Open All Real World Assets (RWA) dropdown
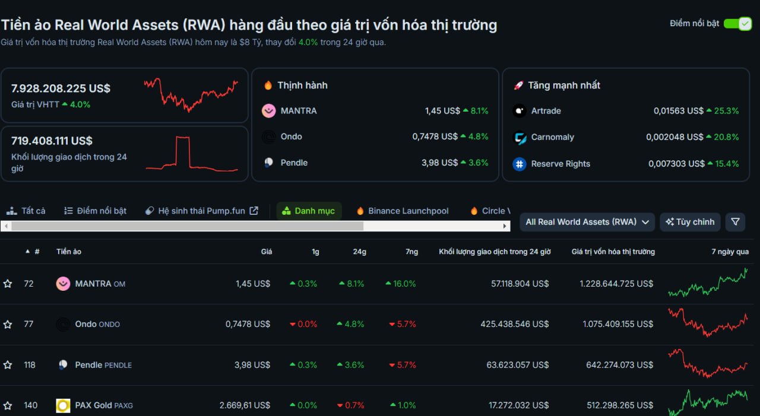This screenshot has height=416, width=760. point(587,222)
